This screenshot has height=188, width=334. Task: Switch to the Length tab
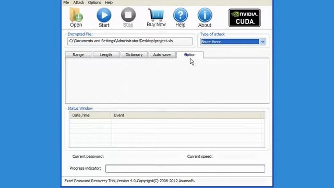[x=106, y=55]
